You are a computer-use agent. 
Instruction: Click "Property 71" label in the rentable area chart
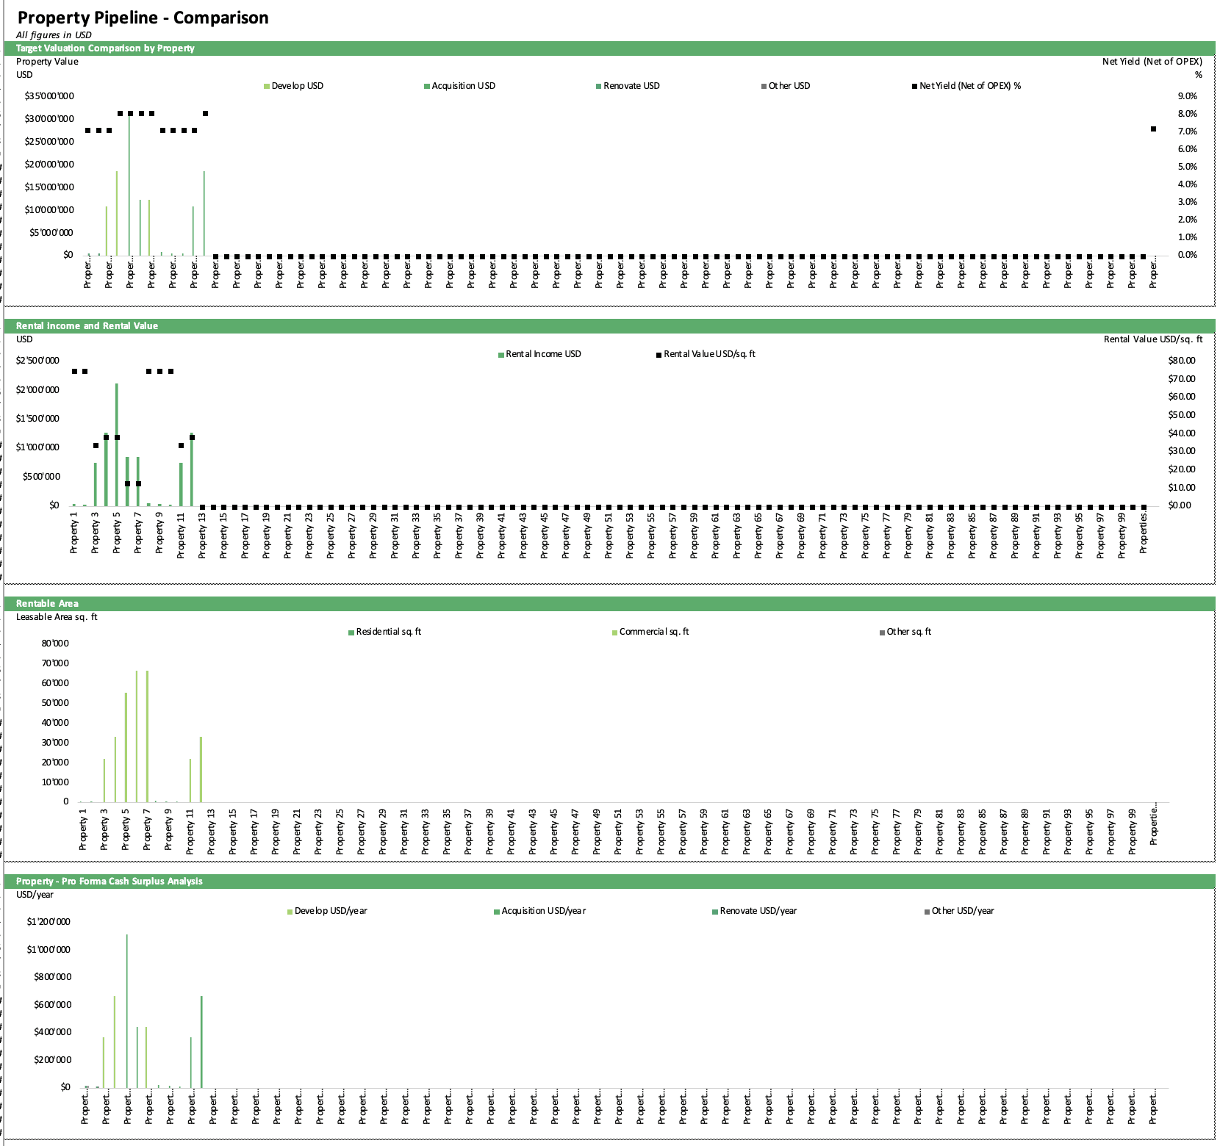click(x=833, y=831)
